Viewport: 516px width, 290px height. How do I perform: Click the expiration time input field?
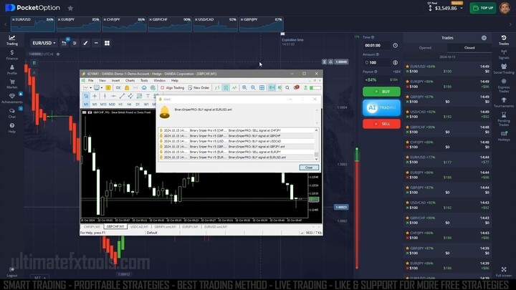pyautogui.click(x=377, y=45)
